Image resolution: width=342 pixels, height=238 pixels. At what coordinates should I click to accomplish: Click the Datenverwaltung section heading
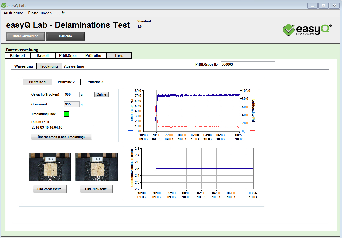click(x=22, y=50)
